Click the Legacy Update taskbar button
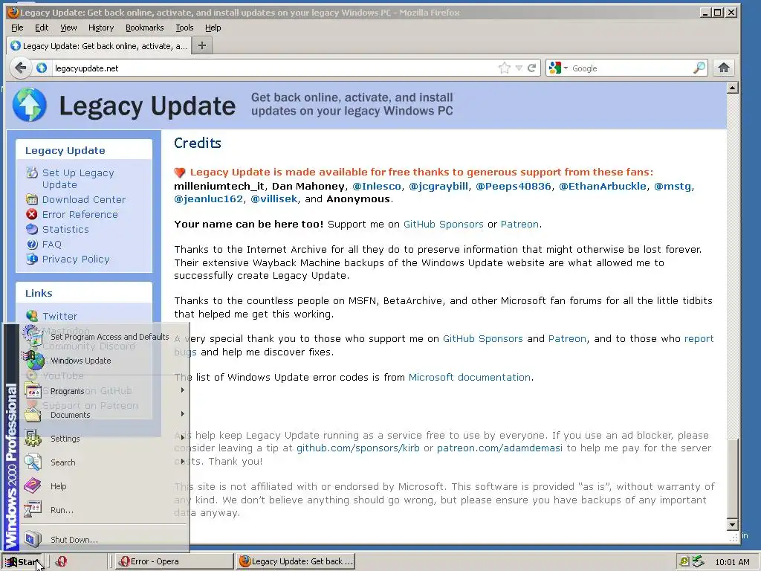Image resolution: width=761 pixels, height=571 pixels. click(297, 561)
